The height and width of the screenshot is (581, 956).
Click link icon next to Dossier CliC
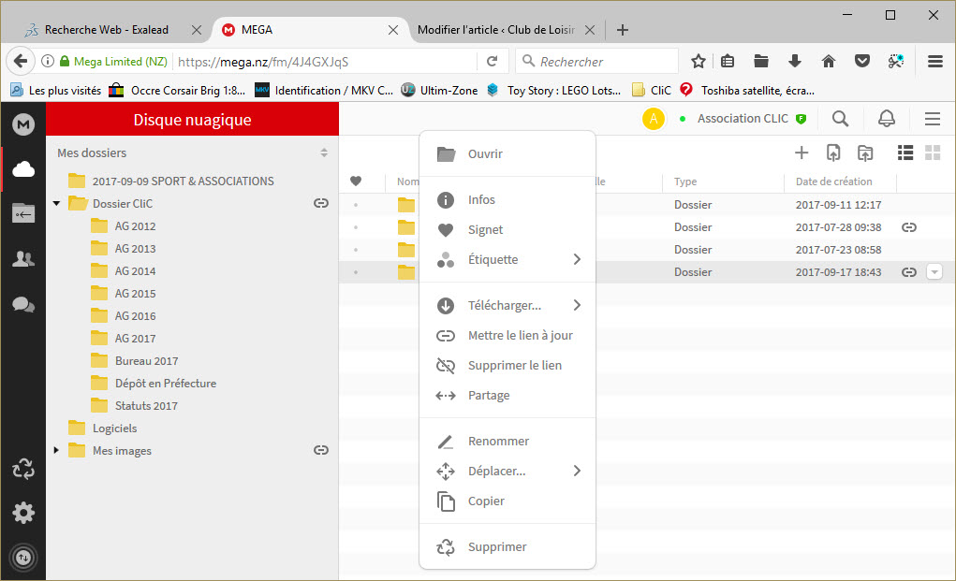click(321, 203)
